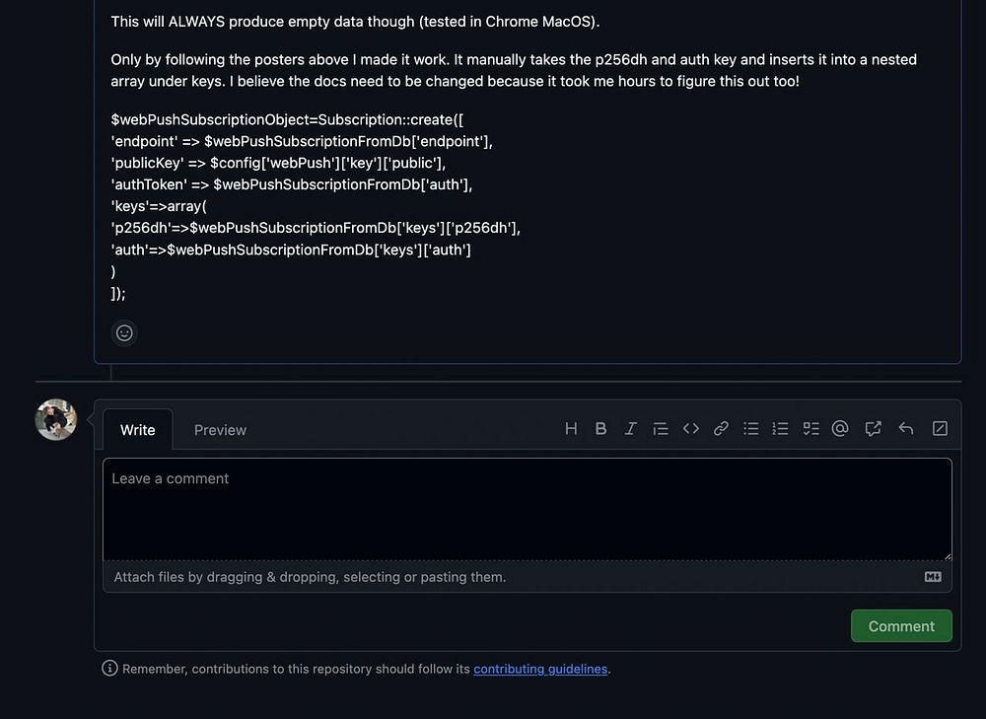The height and width of the screenshot is (719, 986).
Task: Focus the Leave a comment text area
Action: click(x=528, y=509)
